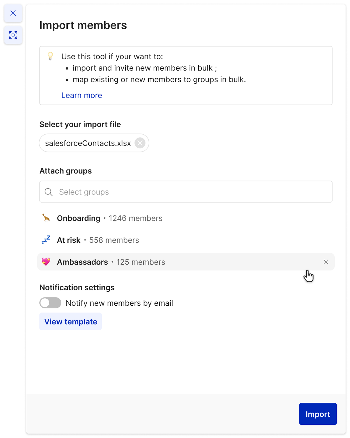Select the Onboarding group row

coord(186,218)
